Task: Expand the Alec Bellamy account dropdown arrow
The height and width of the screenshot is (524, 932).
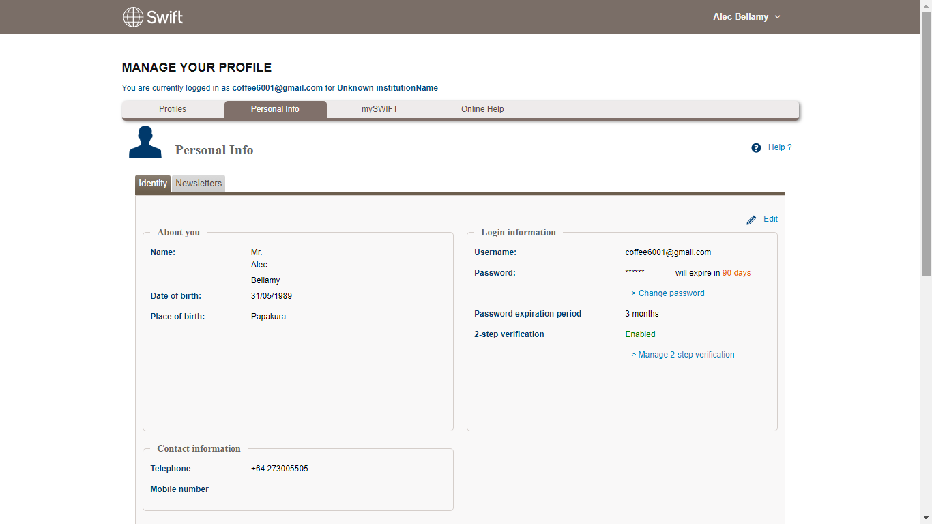Action: [x=778, y=17]
